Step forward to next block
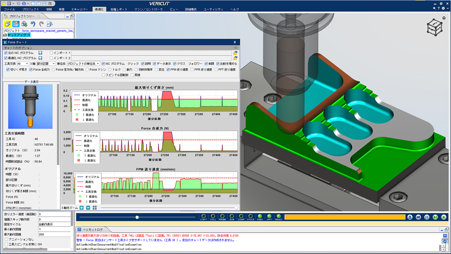451x254 pixels. [435, 217]
